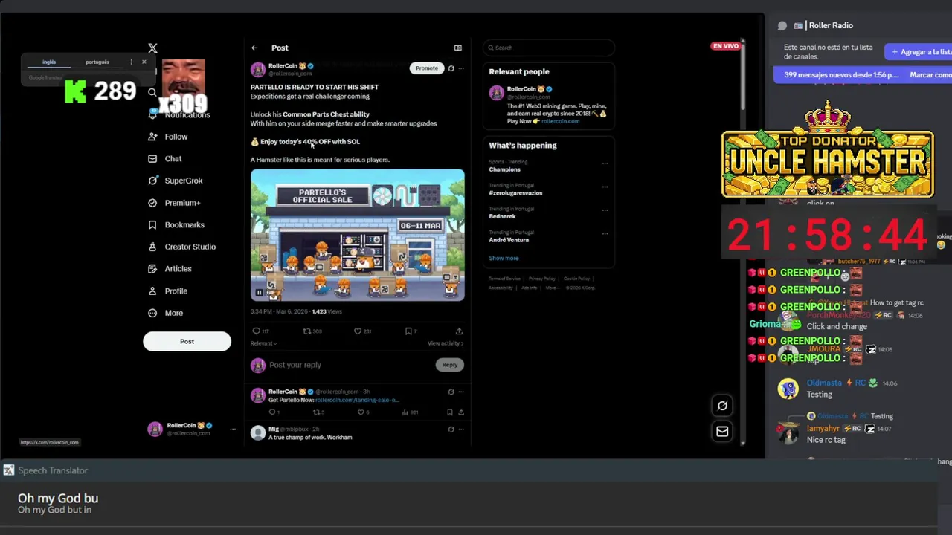Open the André Ventura trending topic

click(509, 240)
